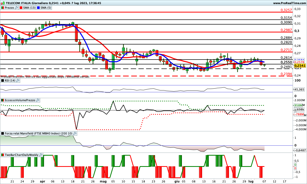This screenshot has width=307, height=184.
Task: Open EccessoVolumePrezzo settings wrench icon
Action: (x=38, y=100)
